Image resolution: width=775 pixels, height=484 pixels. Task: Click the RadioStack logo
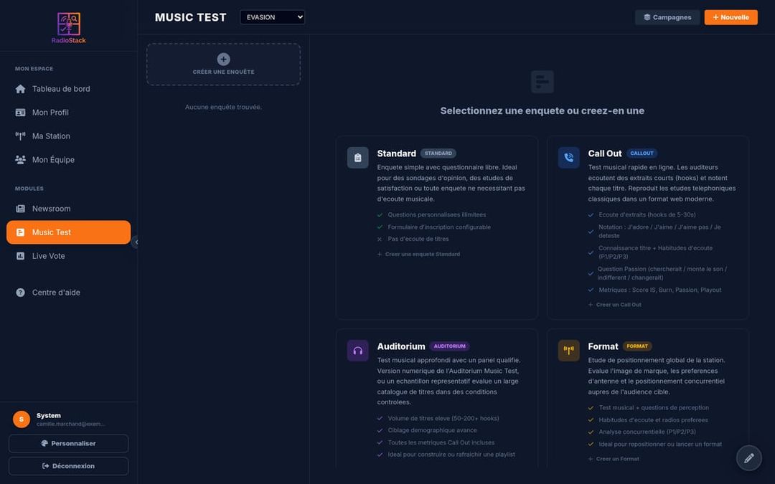click(x=69, y=28)
